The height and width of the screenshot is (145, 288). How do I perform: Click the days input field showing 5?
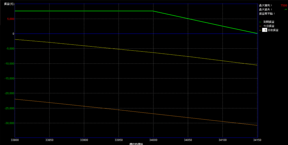tap(264, 30)
